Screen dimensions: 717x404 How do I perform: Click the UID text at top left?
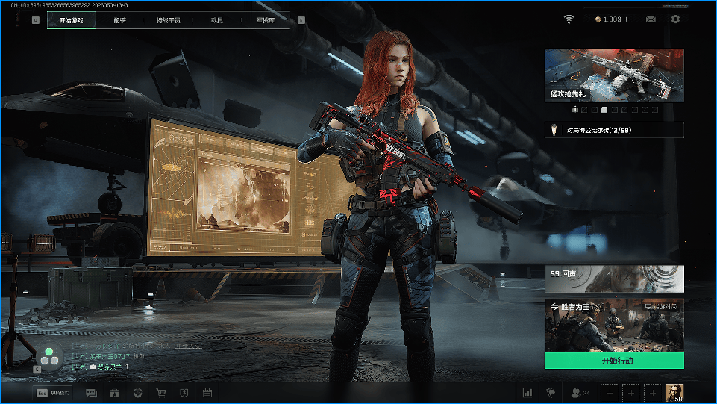pos(69,5)
